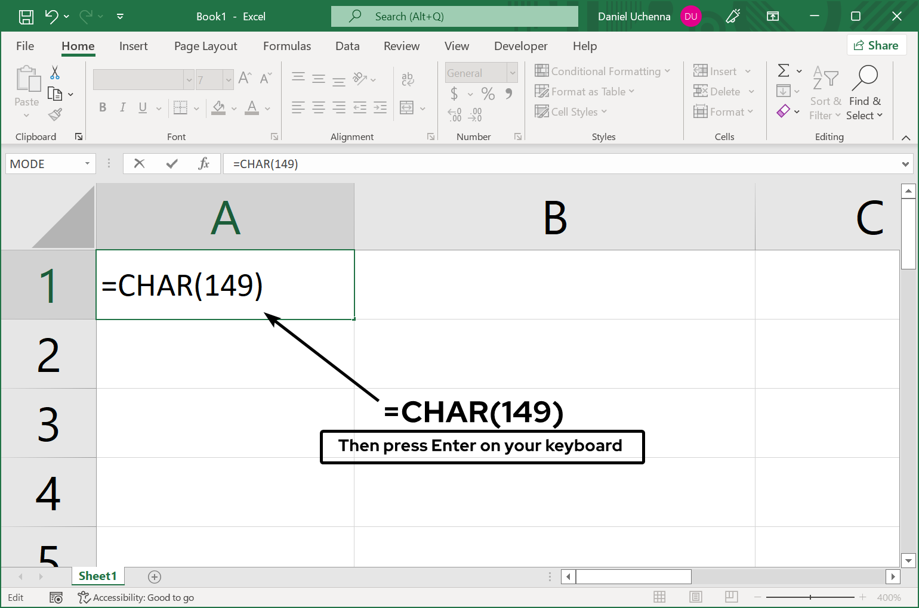
Task: Click the Search box in title bar
Action: click(x=455, y=17)
